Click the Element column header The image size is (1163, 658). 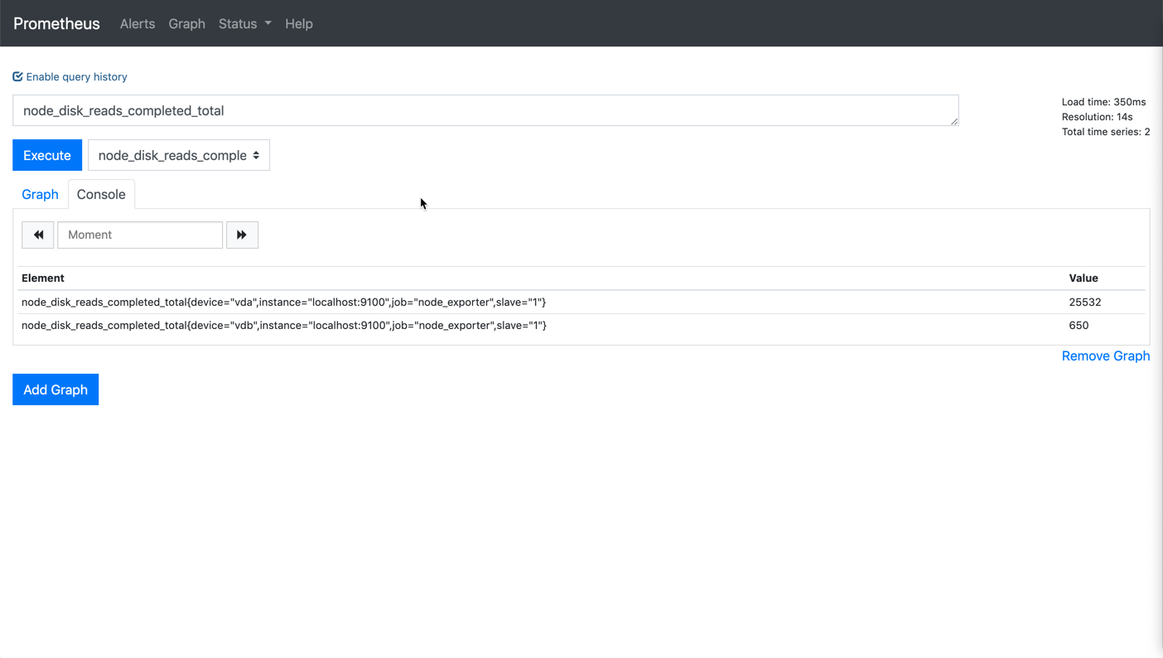[43, 278]
